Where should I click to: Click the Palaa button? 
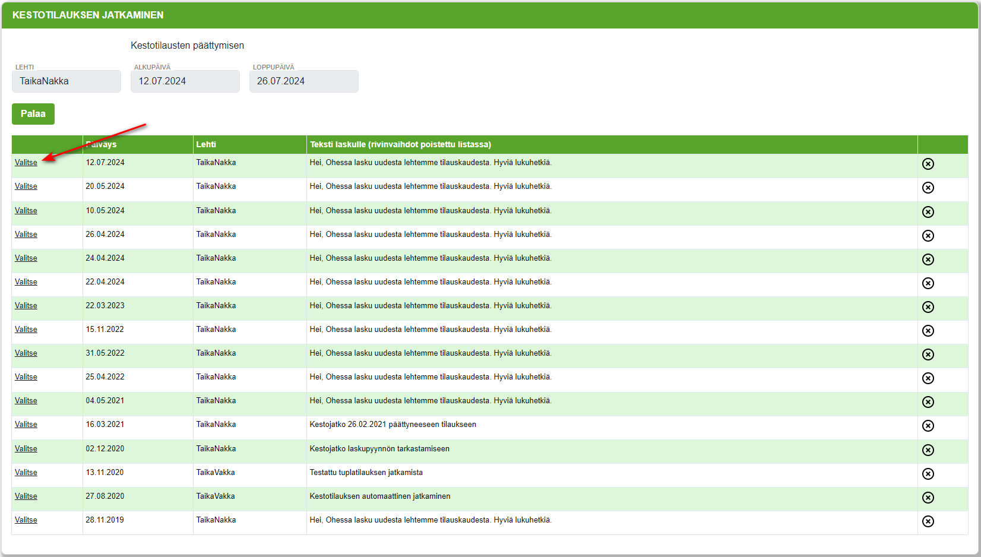tap(33, 114)
